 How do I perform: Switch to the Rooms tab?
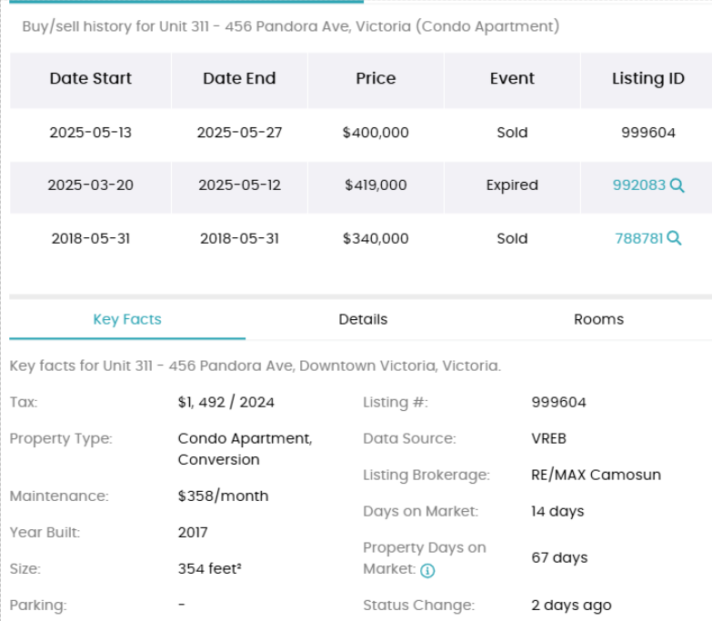(598, 319)
